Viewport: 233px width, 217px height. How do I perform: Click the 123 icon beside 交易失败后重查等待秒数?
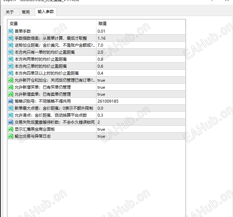pos(11,122)
